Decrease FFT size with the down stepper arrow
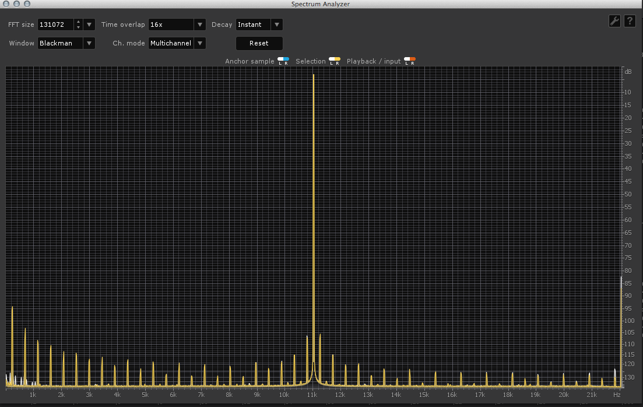The height and width of the screenshot is (407, 643). (x=78, y=27)
